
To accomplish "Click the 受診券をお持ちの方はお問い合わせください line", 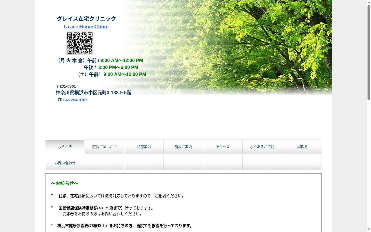I will pos(103,214).
